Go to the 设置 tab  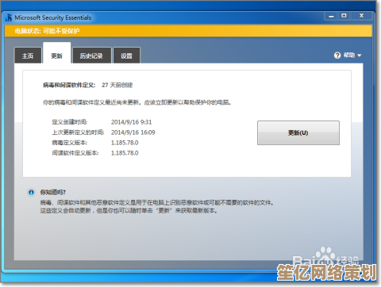click(x=126, y=55)
